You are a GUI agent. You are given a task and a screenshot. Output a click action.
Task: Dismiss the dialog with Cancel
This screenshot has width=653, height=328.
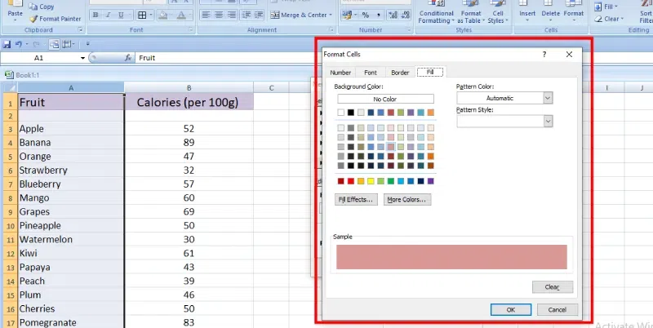pyautogui.click(x=557, y=310)
